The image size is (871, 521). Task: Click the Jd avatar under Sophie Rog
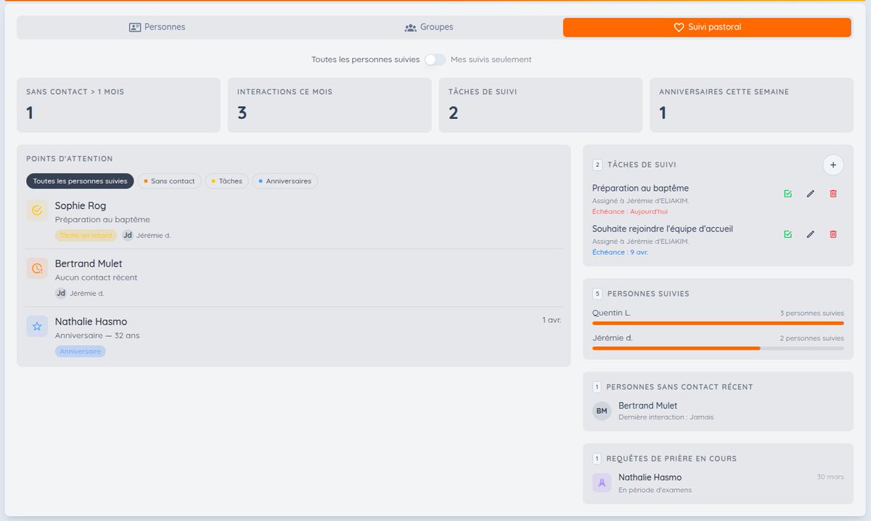[x=128, y=235]
